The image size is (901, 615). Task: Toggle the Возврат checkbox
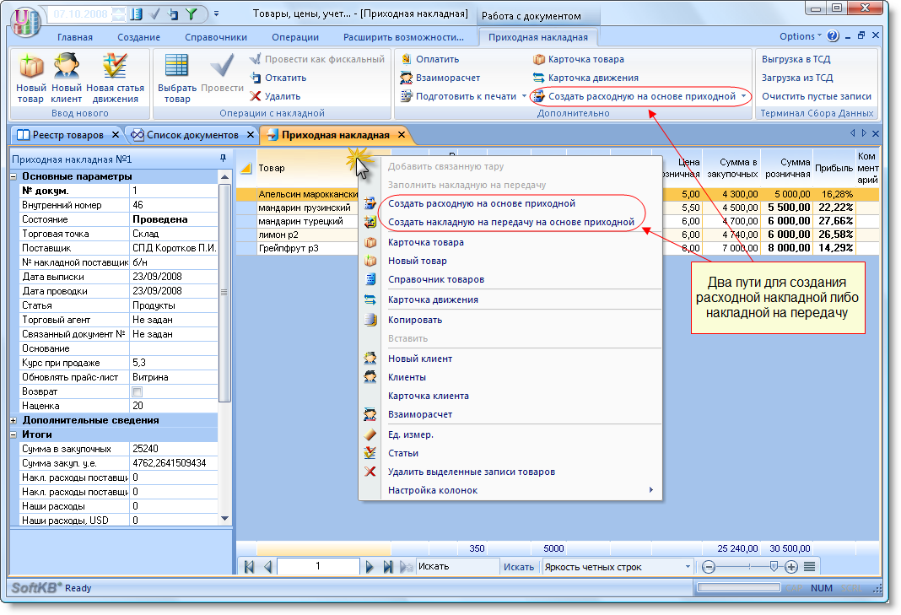click(138, 391)
